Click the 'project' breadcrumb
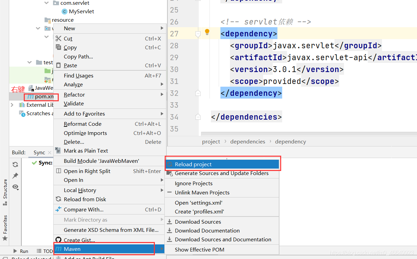The image size is (417, 259). 211,141
